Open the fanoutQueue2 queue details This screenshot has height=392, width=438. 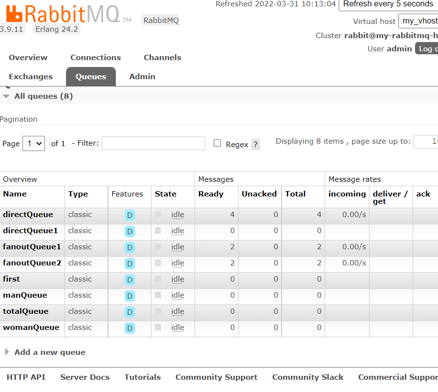32,263
